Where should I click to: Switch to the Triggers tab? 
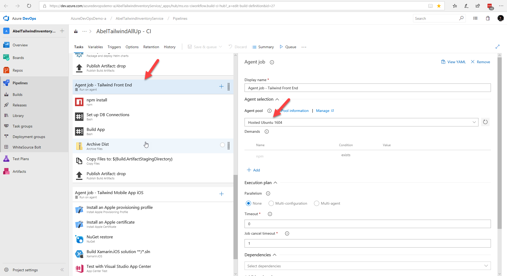pos(114,47)
